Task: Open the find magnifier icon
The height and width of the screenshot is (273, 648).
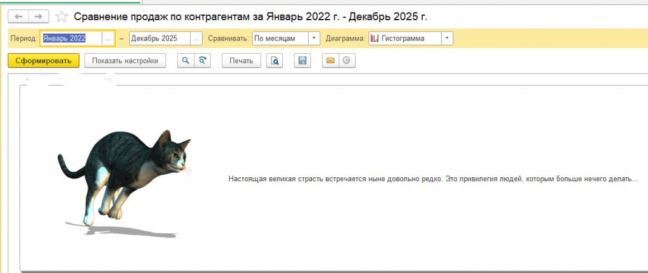Action: coord(185,60)
